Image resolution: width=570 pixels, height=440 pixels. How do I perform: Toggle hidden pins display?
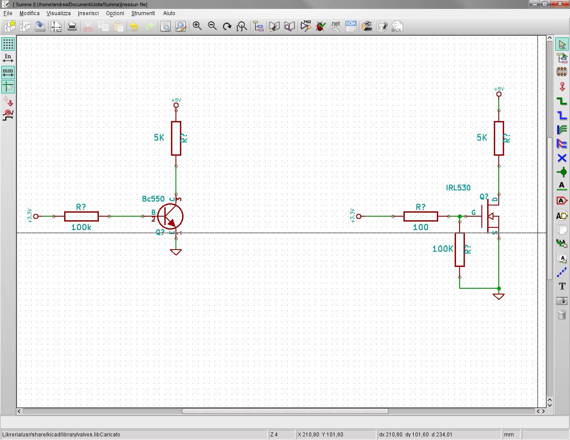8,101
